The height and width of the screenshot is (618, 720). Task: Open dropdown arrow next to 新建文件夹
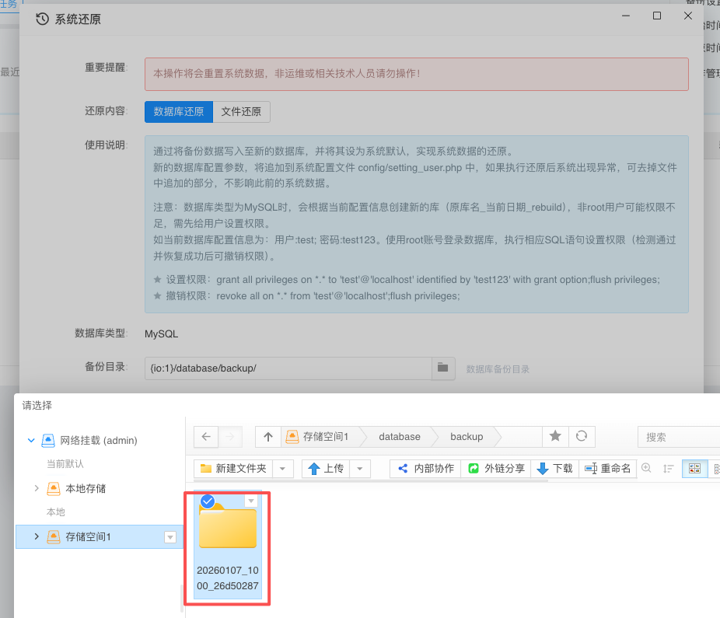coord(283,468)
